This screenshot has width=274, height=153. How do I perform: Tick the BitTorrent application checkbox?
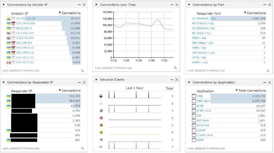tap(194, 125)
